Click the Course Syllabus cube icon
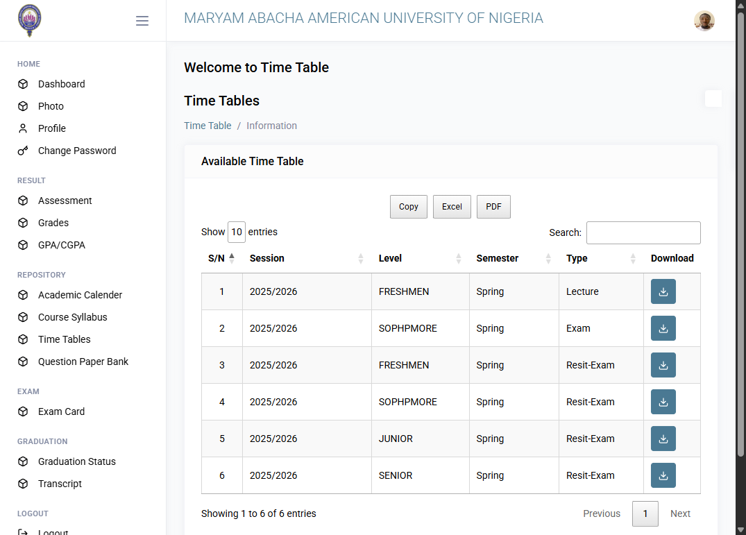The height and width of the screenshot is (535, 746). click(23, 317)
